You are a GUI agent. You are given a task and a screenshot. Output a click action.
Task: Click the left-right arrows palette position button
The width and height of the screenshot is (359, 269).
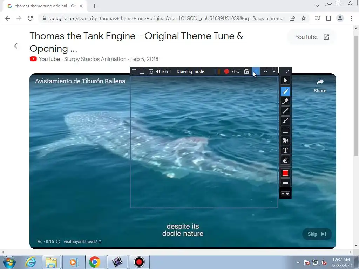tap(285, 194)
